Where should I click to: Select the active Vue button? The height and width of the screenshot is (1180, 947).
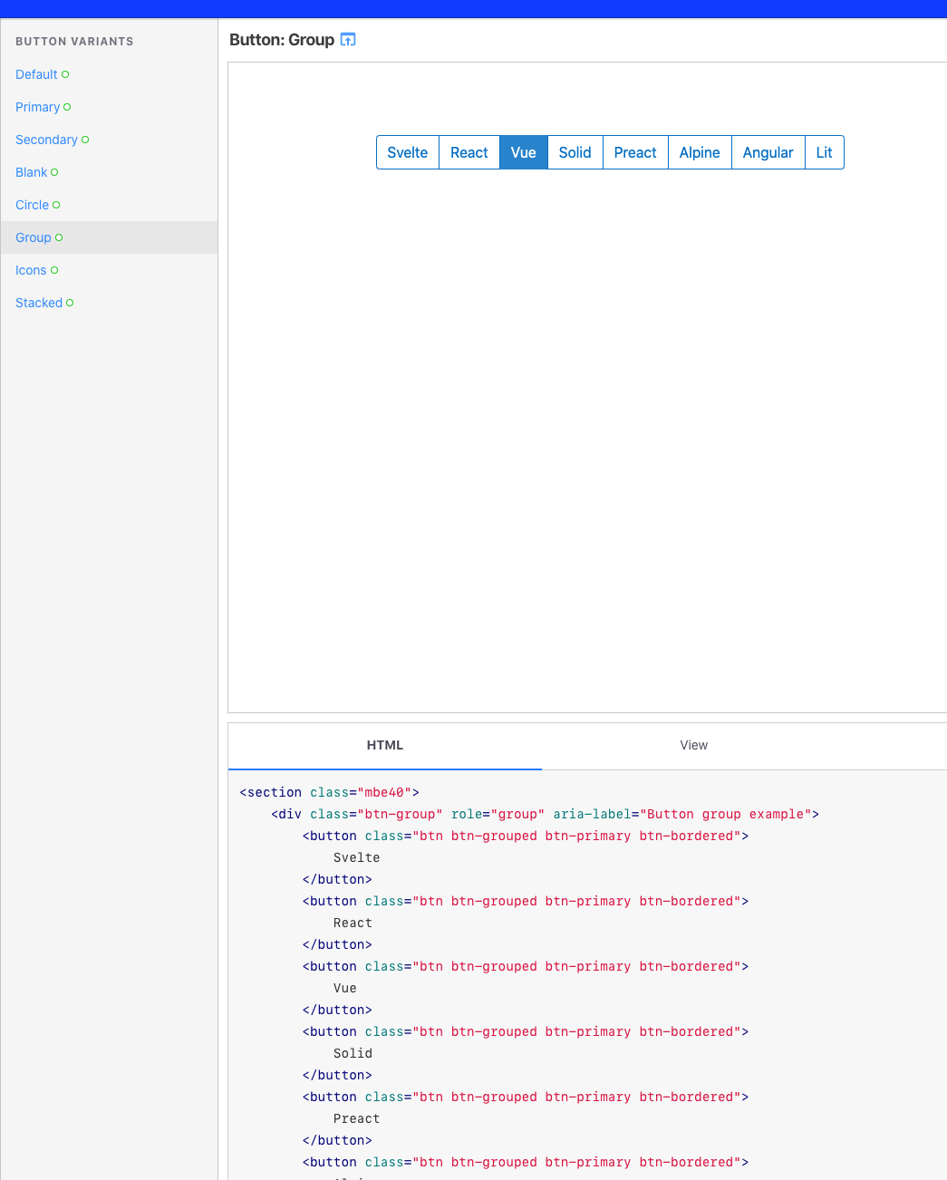click(523, 152)
